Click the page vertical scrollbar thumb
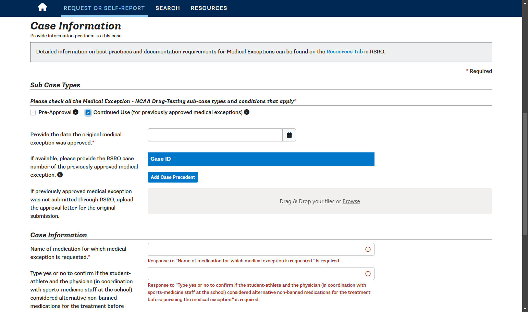The image size is (528, 312). (x=525, y=174)
